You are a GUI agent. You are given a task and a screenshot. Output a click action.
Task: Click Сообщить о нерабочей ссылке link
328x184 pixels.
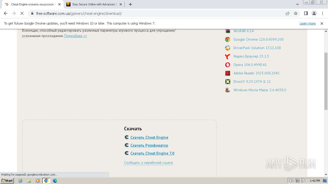pyautogui.click(x=148, y=163)
